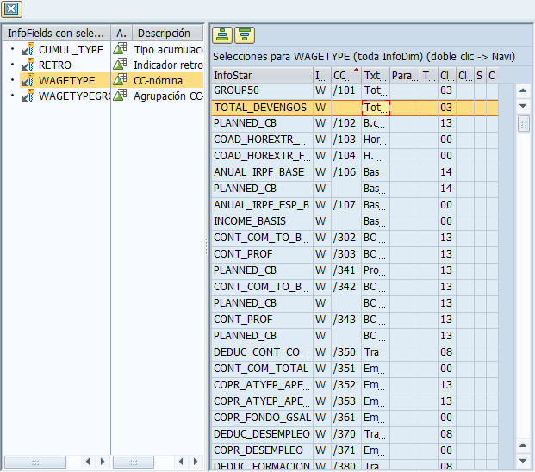Click the characteristic icon next to CC-nómina
535x472 pixels.
coord(120,80)
